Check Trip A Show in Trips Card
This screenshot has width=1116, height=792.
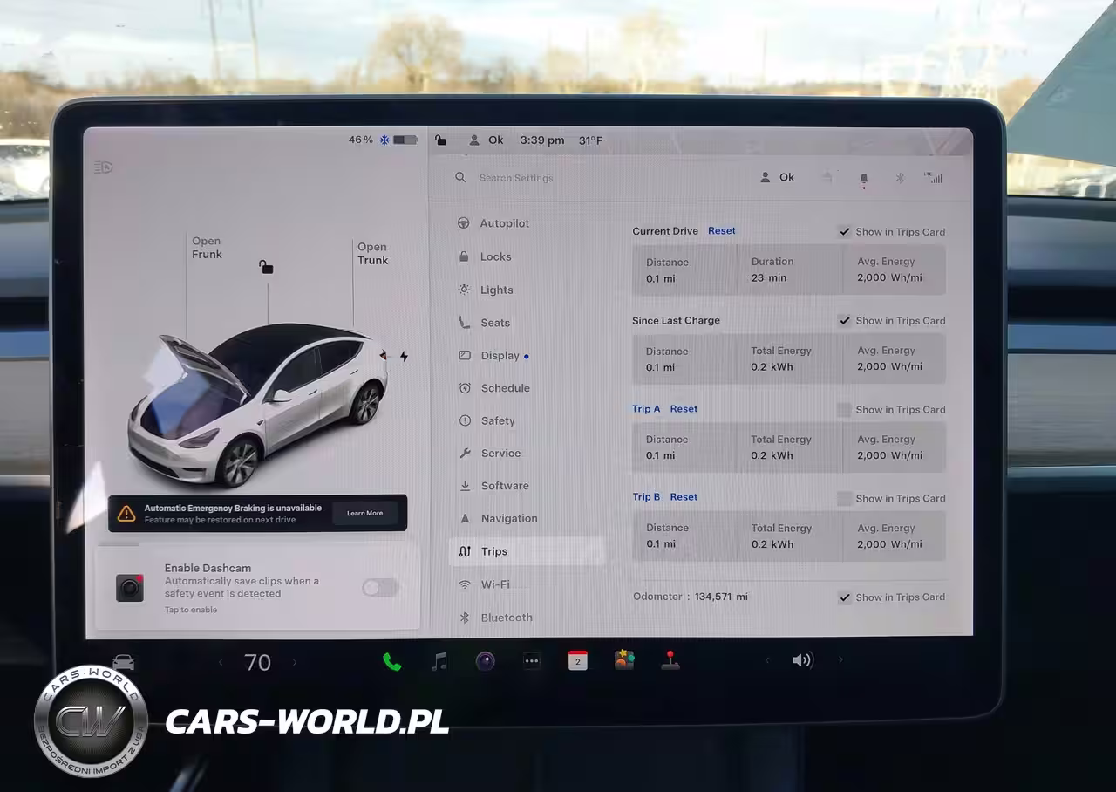point(844,410)
